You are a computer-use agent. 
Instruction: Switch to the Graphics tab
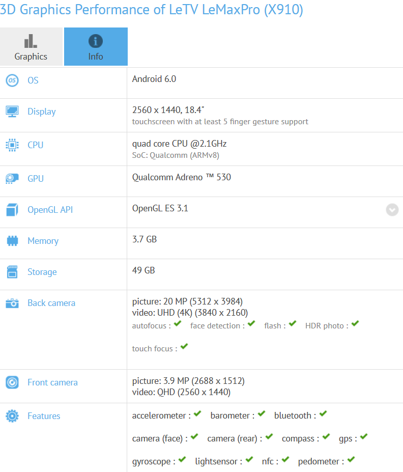click(x=31, y=47)
